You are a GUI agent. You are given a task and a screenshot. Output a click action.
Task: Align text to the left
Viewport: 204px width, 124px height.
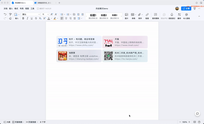(62, 18)
